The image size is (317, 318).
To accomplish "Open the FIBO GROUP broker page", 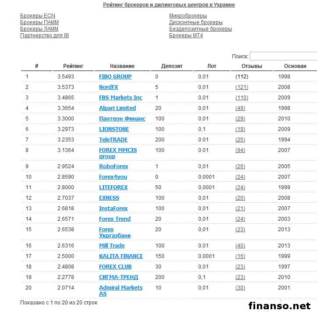I will pos(115,77).
